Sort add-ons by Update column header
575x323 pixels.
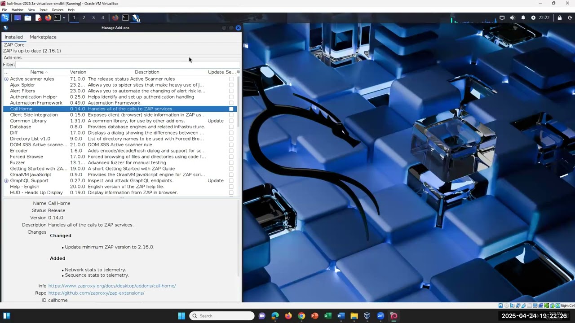click(216, 72)
